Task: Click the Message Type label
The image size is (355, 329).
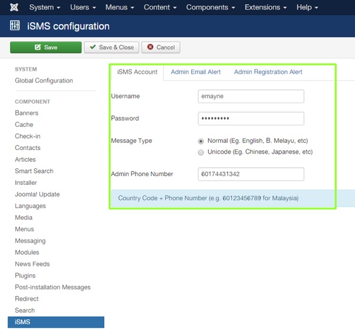Action: click(x=131, y=141)
